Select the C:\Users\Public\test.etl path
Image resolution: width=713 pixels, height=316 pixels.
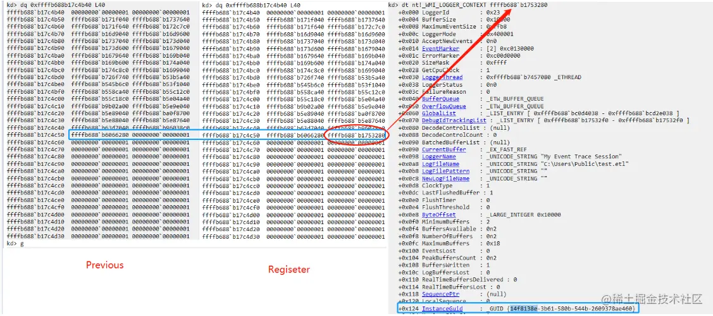tap(585, 164)
